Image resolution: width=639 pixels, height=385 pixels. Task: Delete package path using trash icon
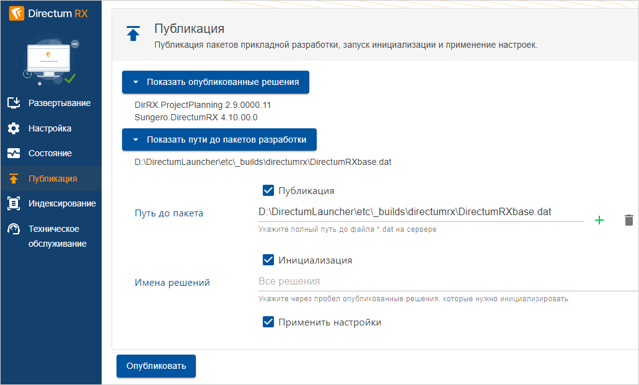[628, 220]
